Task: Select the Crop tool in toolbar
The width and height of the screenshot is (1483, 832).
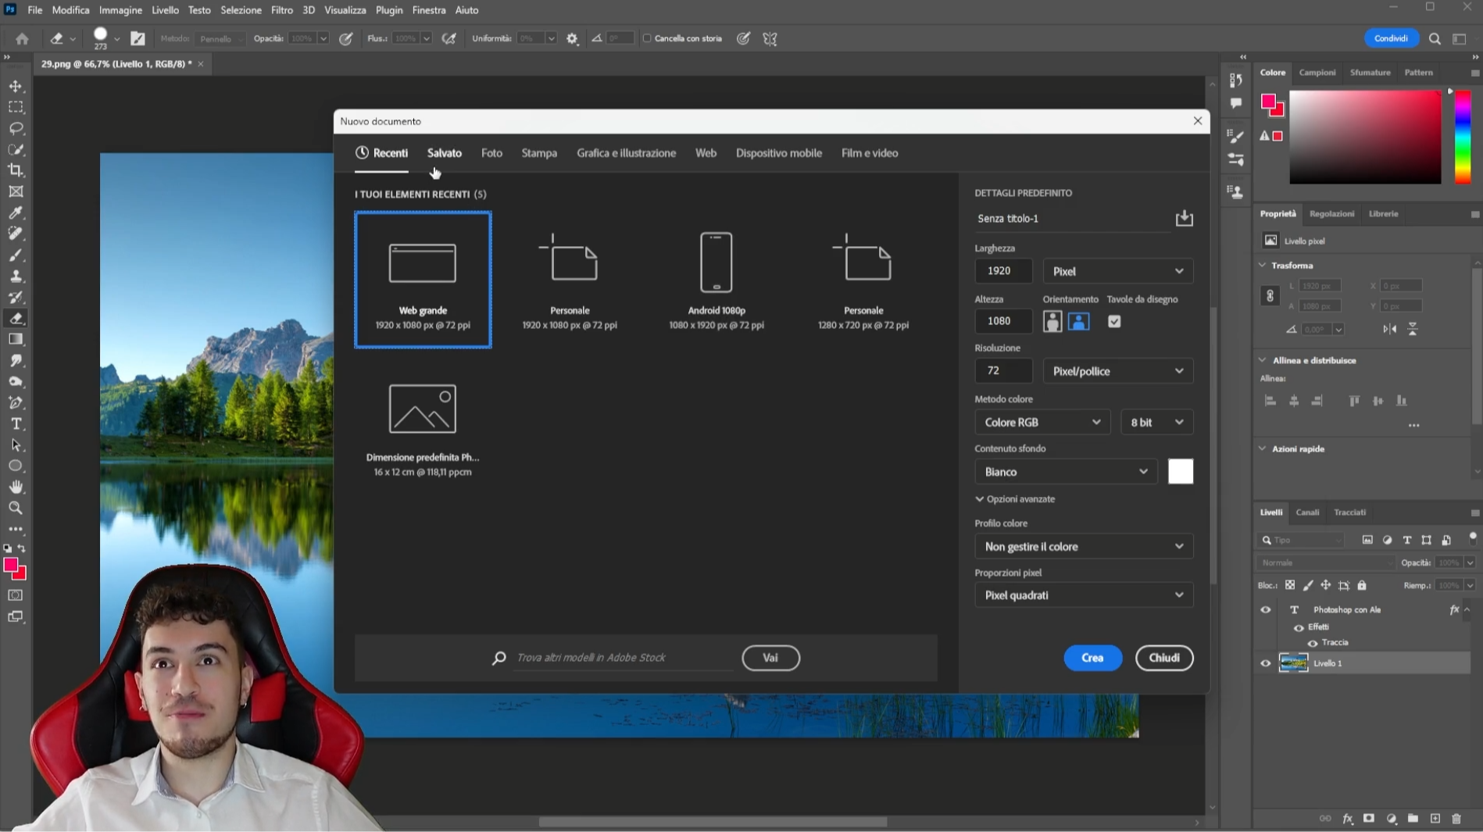Action: point(16,170)
